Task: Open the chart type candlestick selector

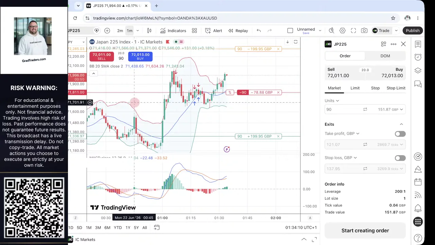Action: tap(149, 31)
